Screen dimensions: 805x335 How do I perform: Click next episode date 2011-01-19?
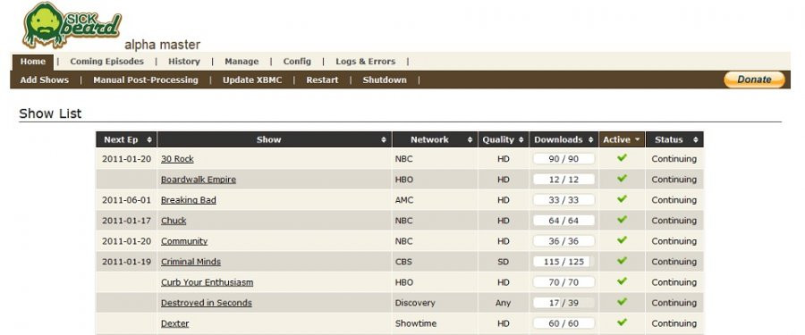coord(126,262)
